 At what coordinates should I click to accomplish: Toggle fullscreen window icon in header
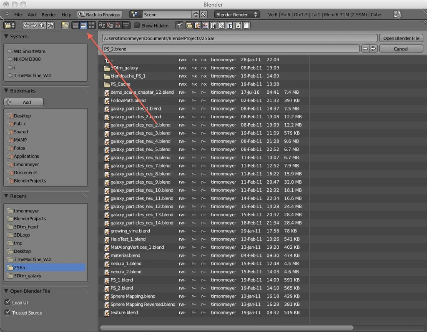[x=397, y=15]
